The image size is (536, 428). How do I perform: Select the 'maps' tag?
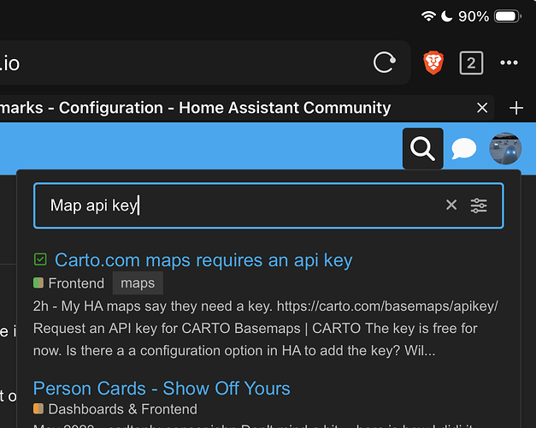tap(138, 283)
